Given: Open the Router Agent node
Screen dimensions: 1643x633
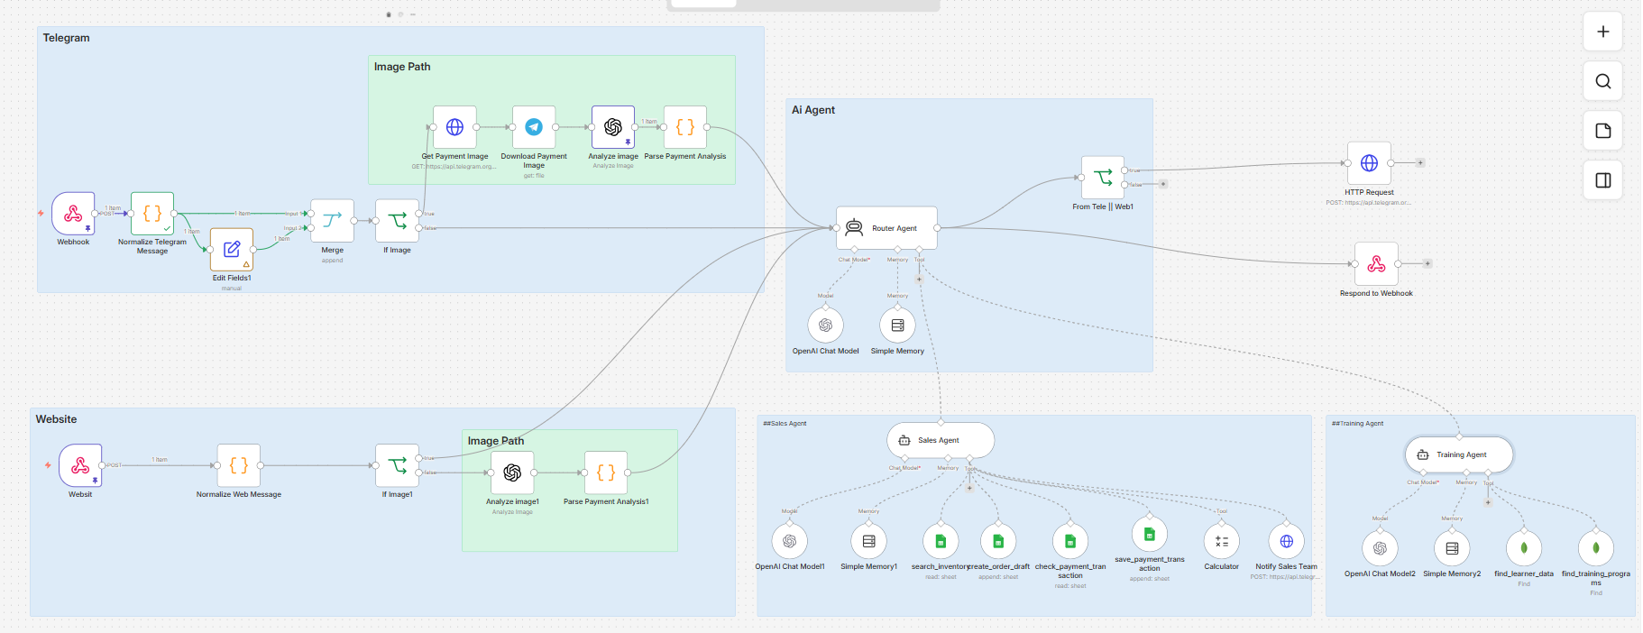Looking at the screenshot, I should coord(886,228).
